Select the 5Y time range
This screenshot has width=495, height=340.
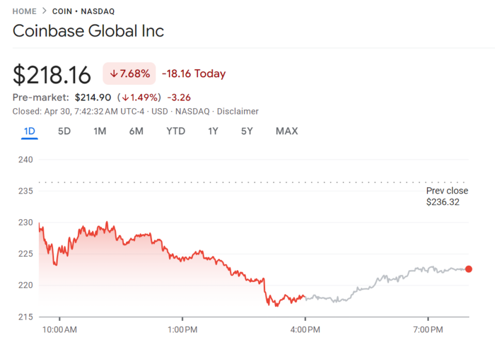247,131
